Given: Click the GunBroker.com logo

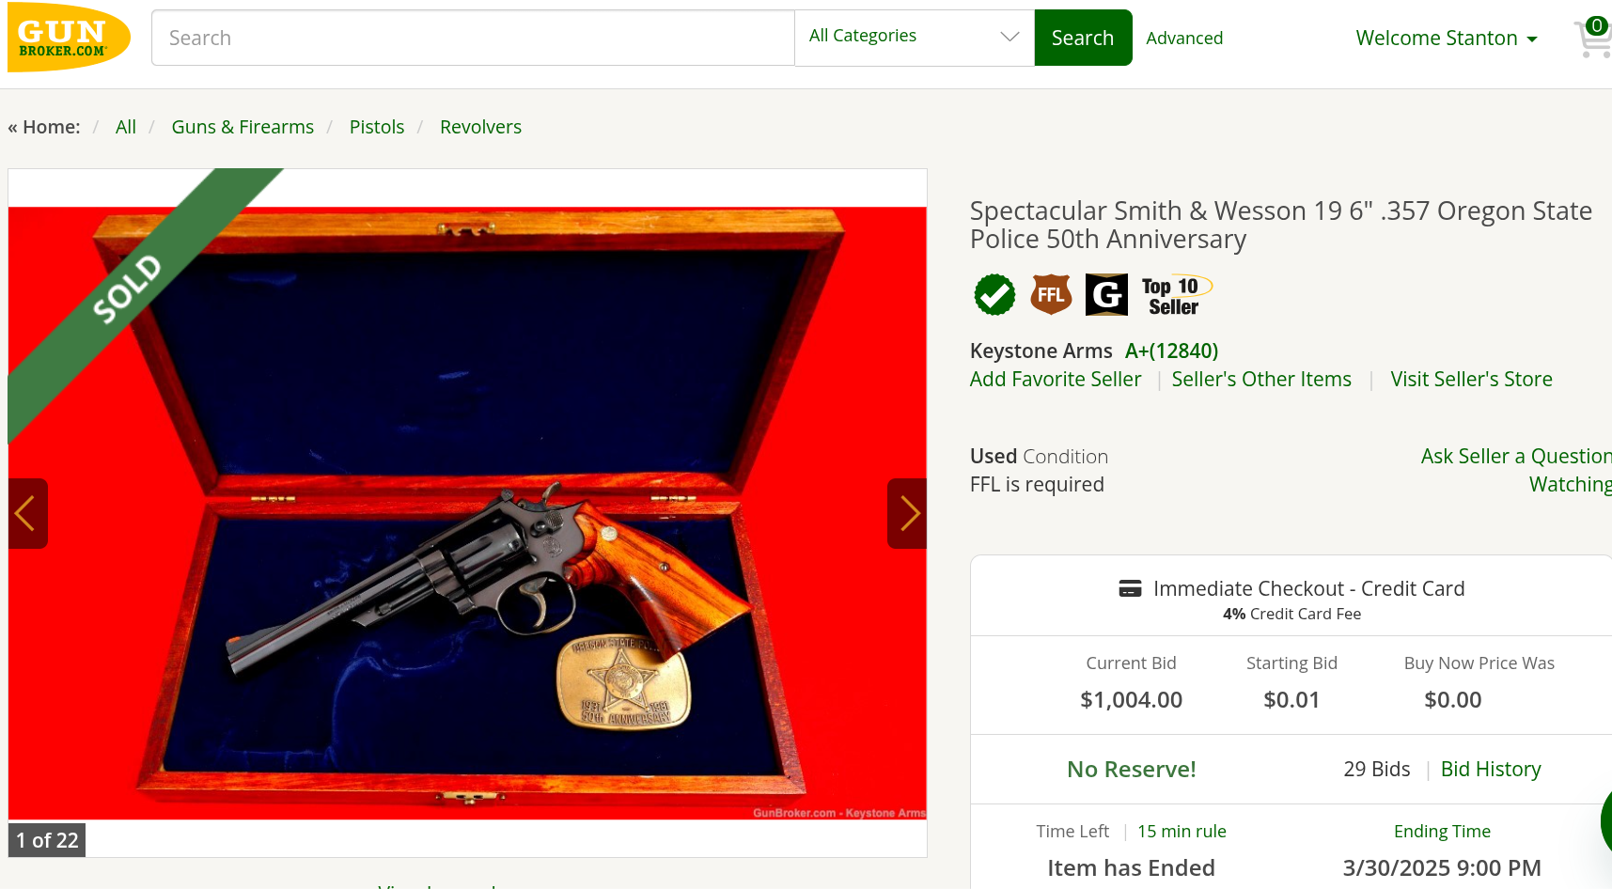Looking at the screenshot, I should [69, 38].
